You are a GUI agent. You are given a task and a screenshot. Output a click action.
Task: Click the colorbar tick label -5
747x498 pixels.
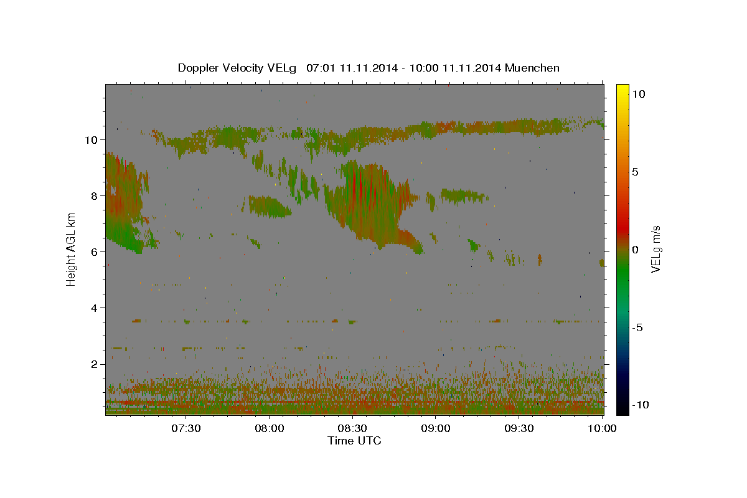click(x=637, y=327)
